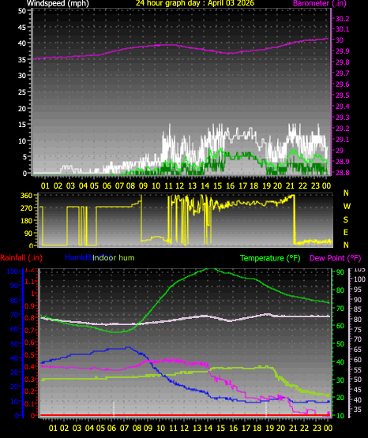Image resolution: width=368 pixels, height=438 pixels.
Task: Click the green 70 on the temperature axis
Action: pos(340,309)
